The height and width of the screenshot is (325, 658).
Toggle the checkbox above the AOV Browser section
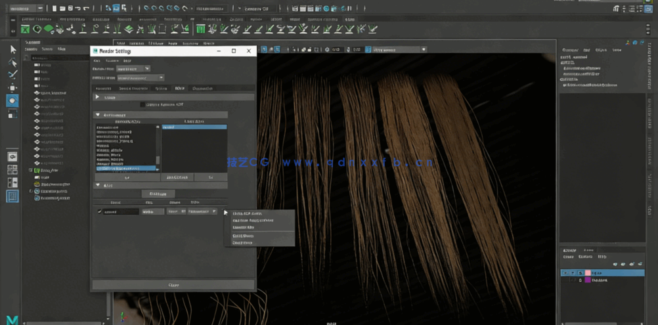coord(143,104)
